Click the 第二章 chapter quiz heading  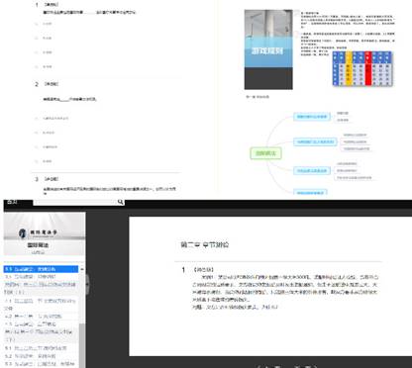point(205,244)
